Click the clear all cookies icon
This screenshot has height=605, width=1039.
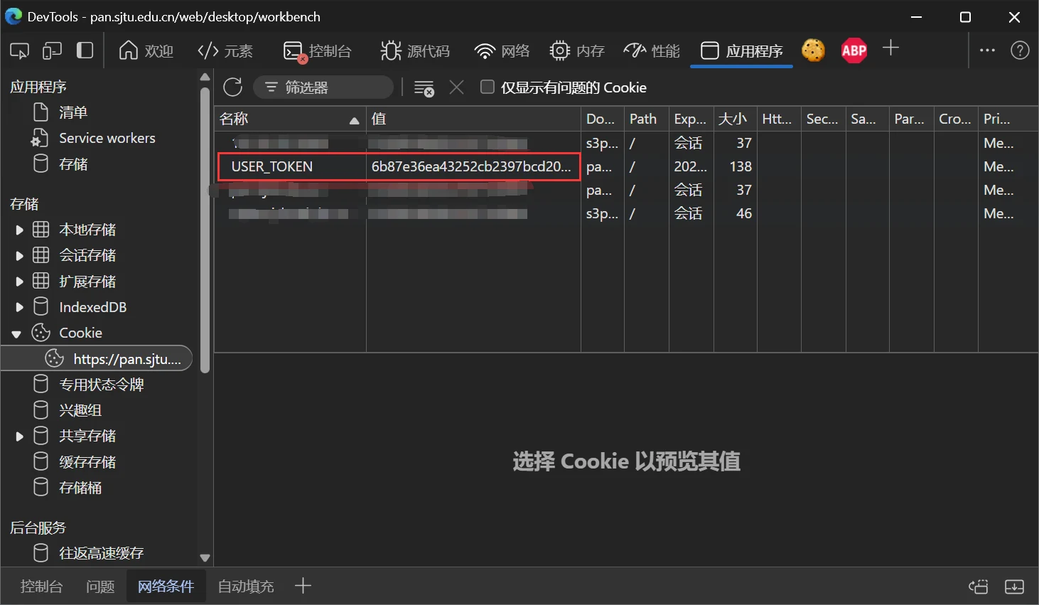click(424, 88)
